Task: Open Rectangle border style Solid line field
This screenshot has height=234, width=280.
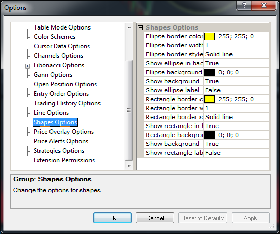Action: click(236, 117)
